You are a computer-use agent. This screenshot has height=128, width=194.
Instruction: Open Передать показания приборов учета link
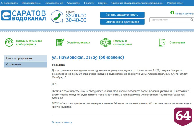pyautogui.click(x=29, y=42)
